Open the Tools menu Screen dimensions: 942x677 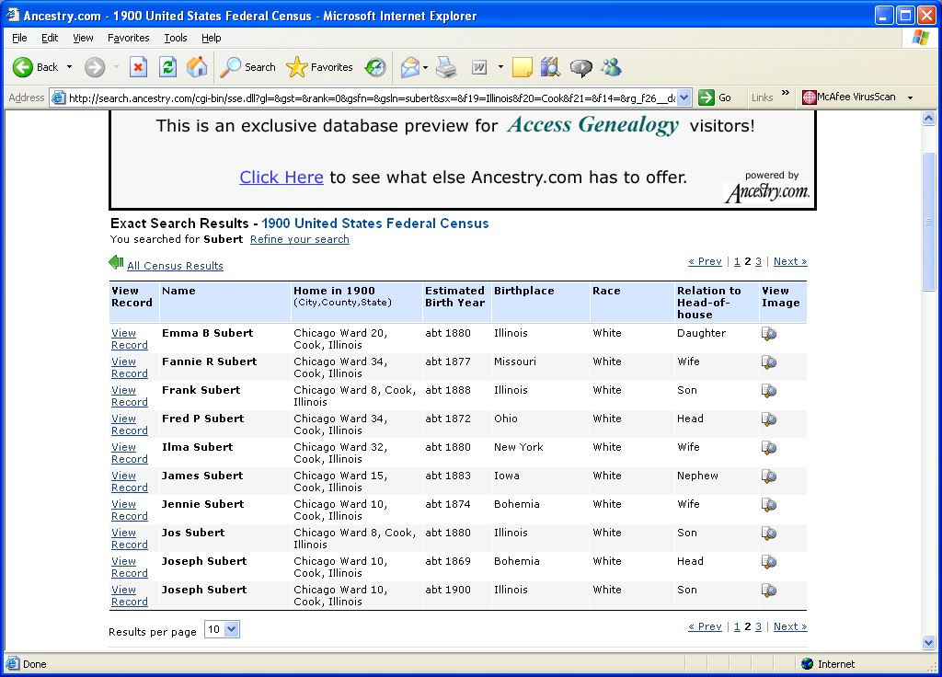(176, 38)
